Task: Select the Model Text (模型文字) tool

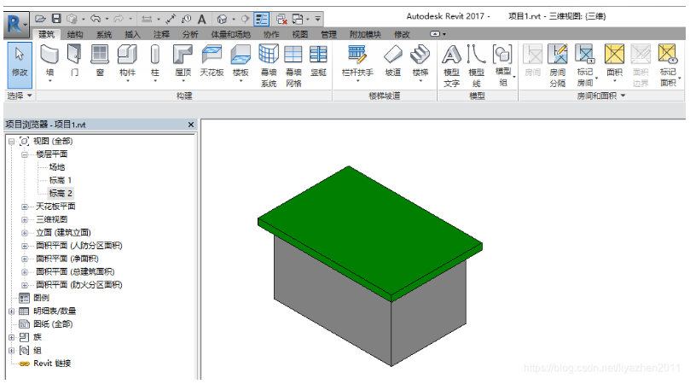Action: [451, 65]
